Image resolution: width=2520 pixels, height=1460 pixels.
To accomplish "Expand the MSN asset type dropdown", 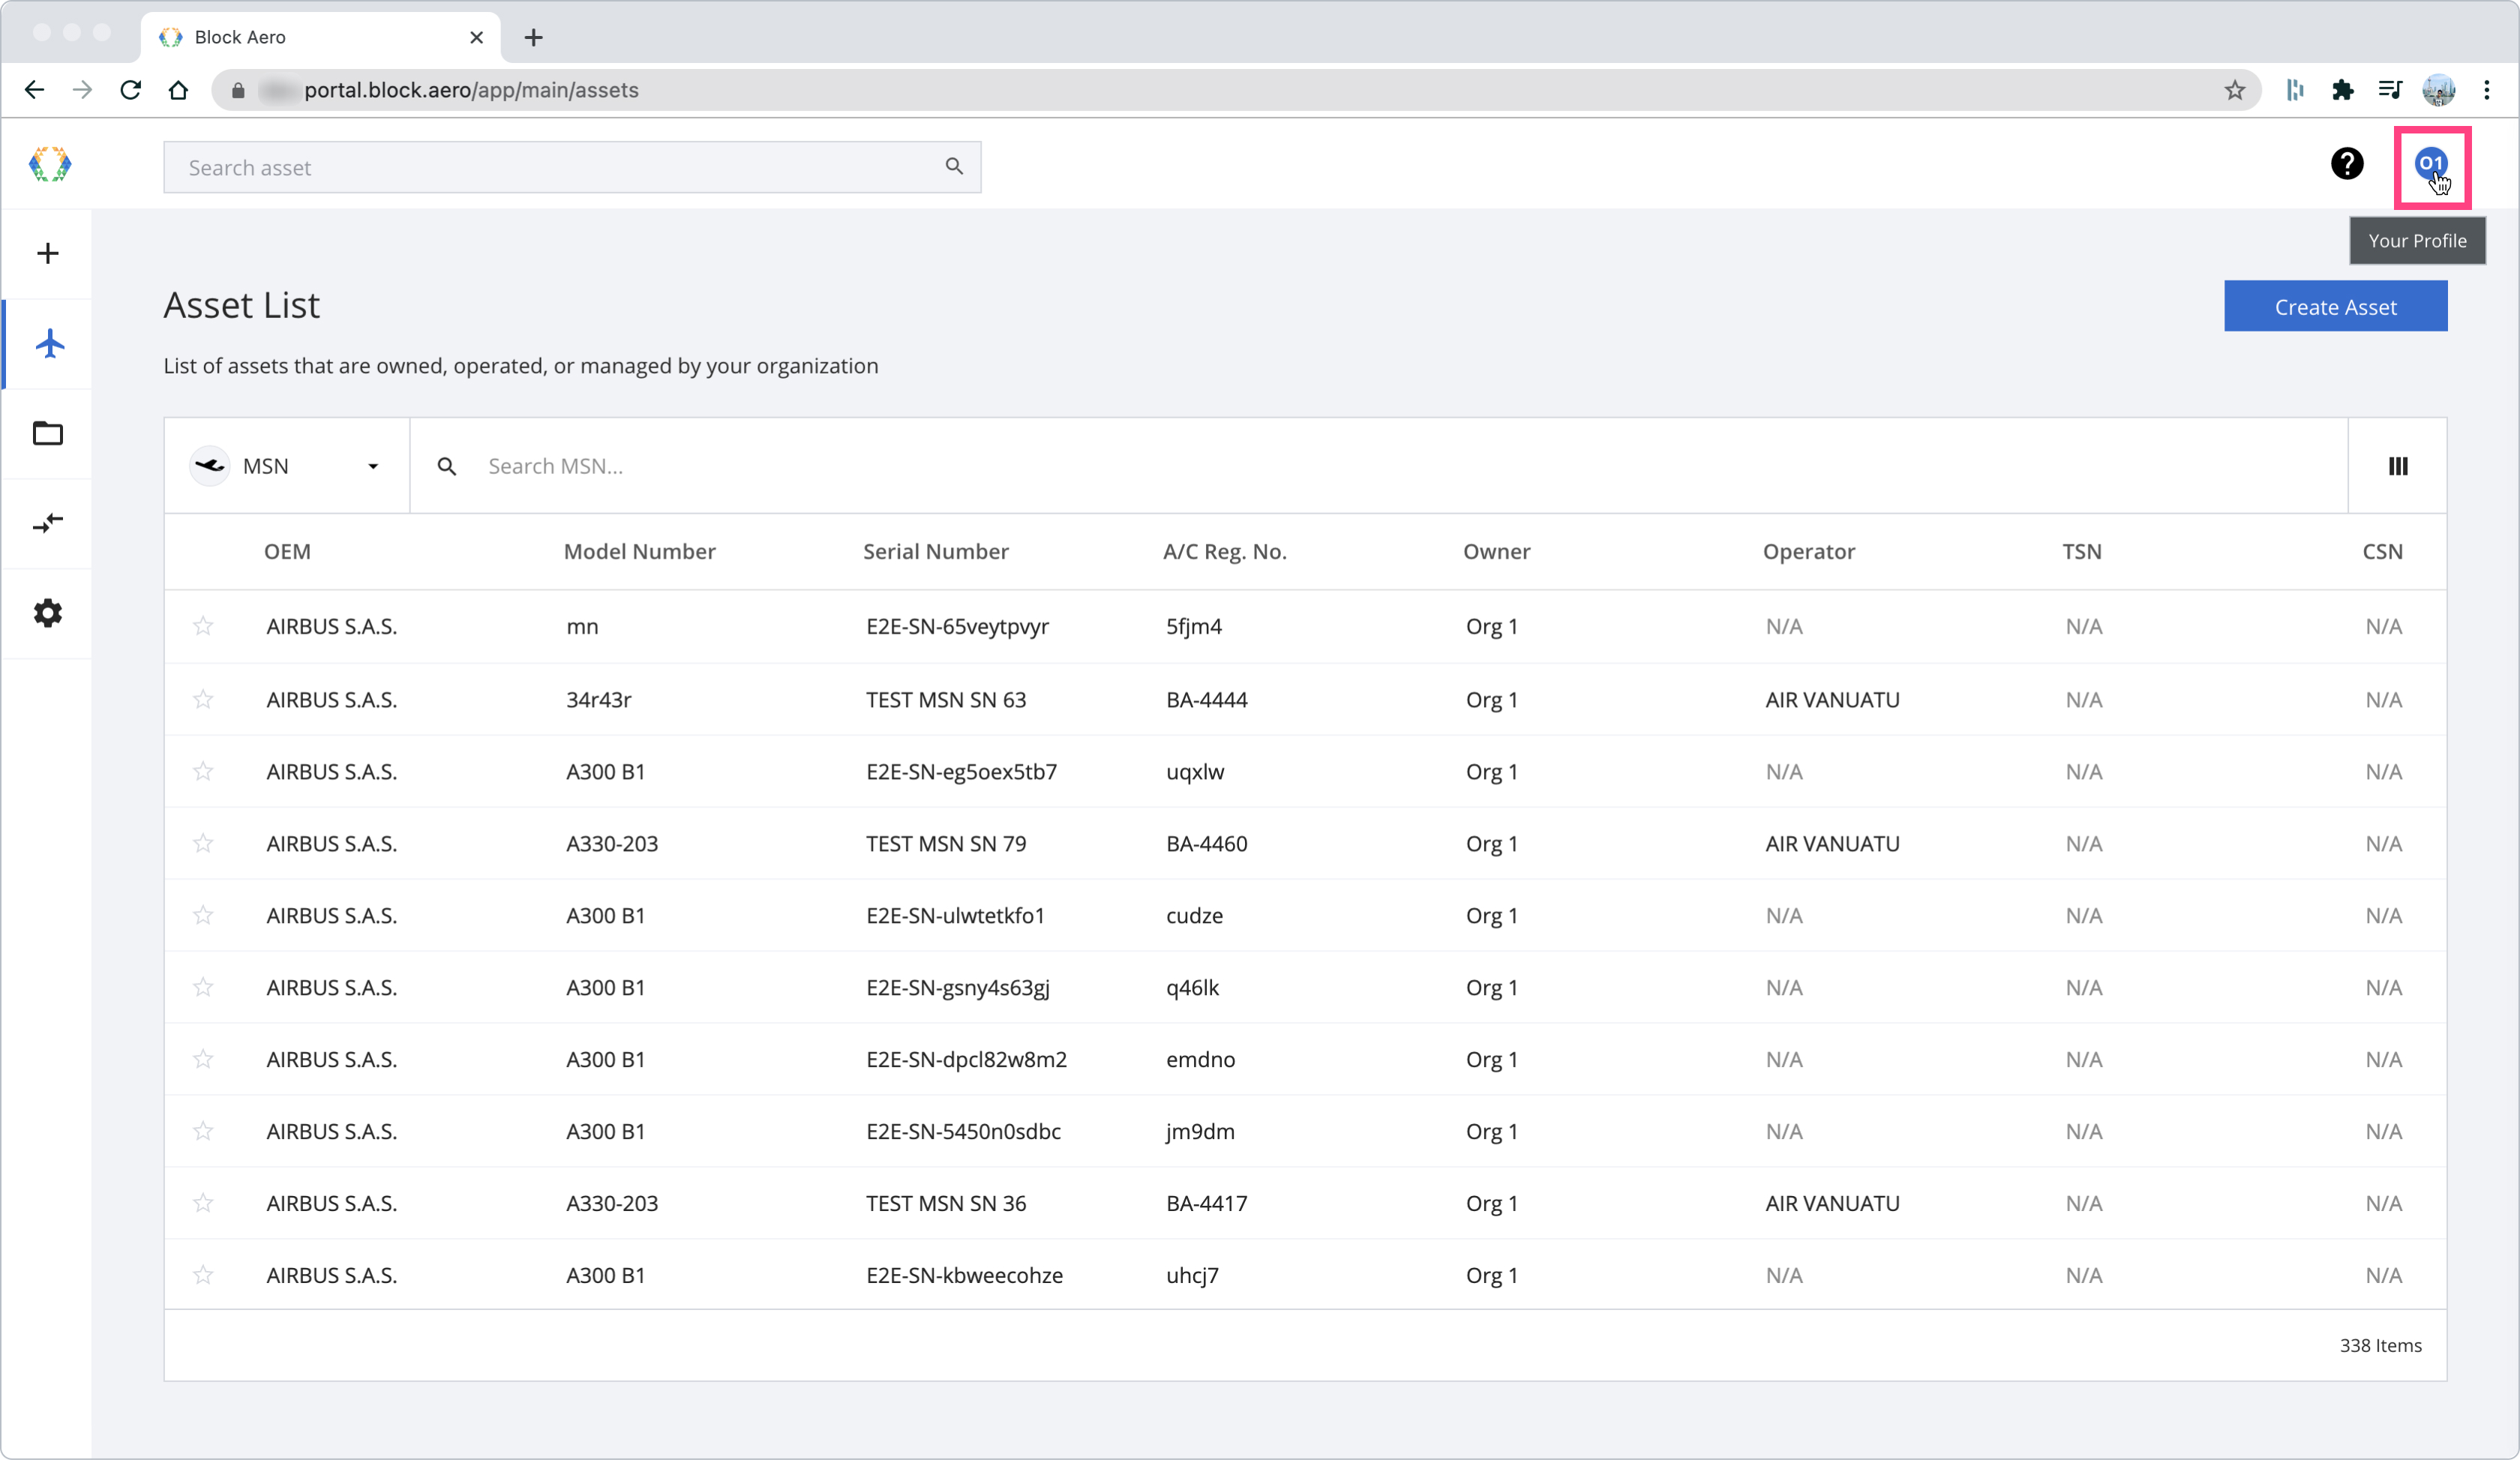I will [287, 466].
